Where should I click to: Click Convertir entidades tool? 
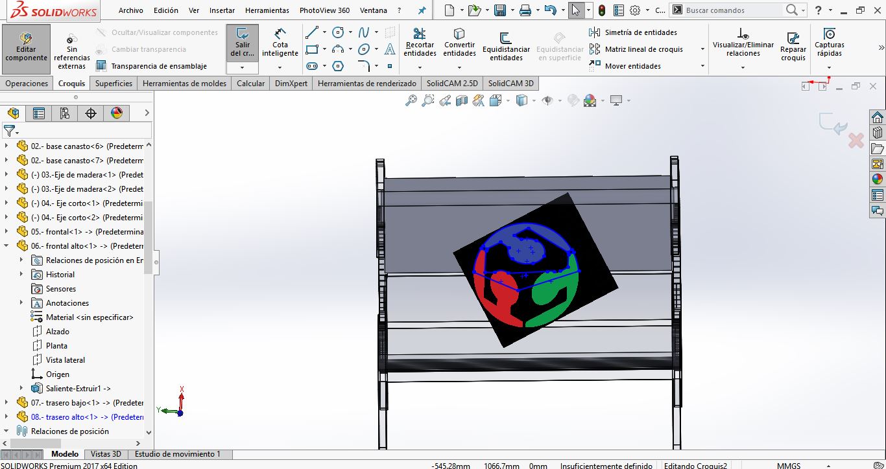point(460,43)
